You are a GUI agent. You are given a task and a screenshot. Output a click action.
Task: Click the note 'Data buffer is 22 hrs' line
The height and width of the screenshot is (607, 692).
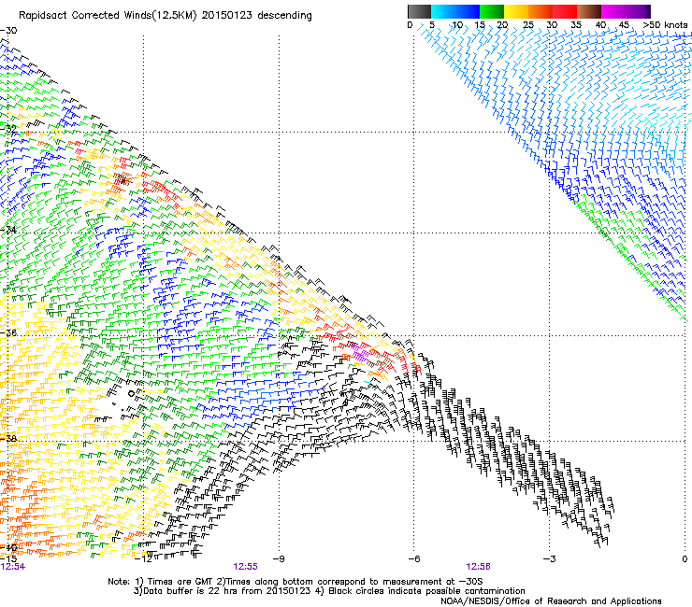tap(329, 591)
